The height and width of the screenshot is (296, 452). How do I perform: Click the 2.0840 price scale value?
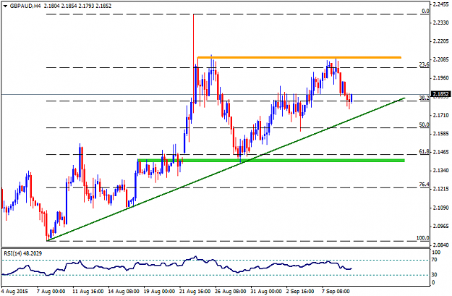click(x=441, y=245)
